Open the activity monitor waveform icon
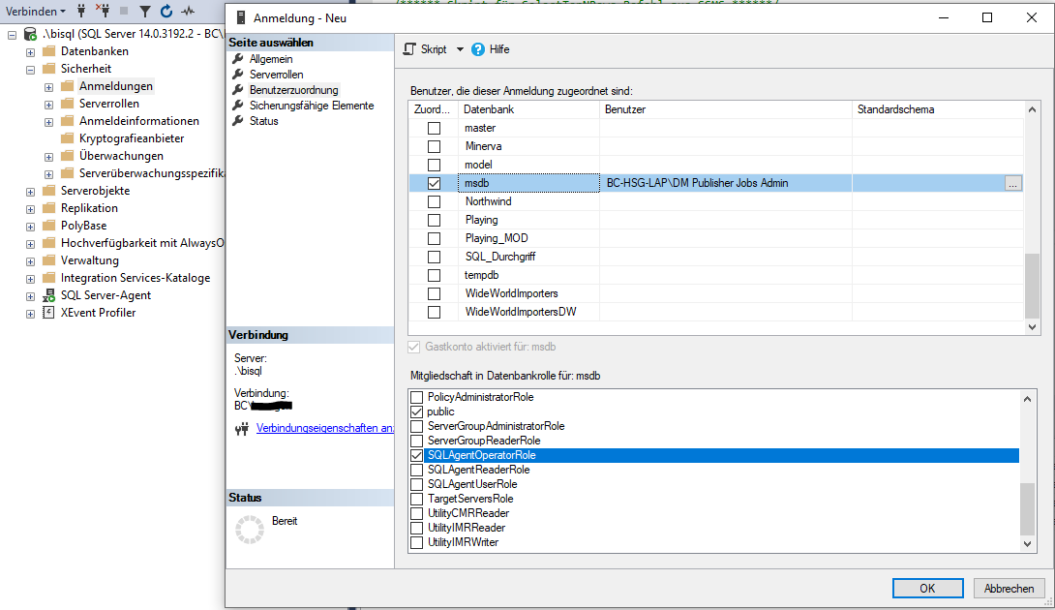 point(189,12)
